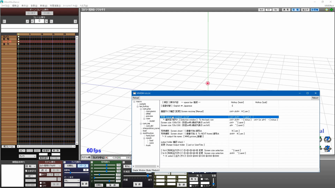
Task: Step back one frame
Action: pos(32,21)
